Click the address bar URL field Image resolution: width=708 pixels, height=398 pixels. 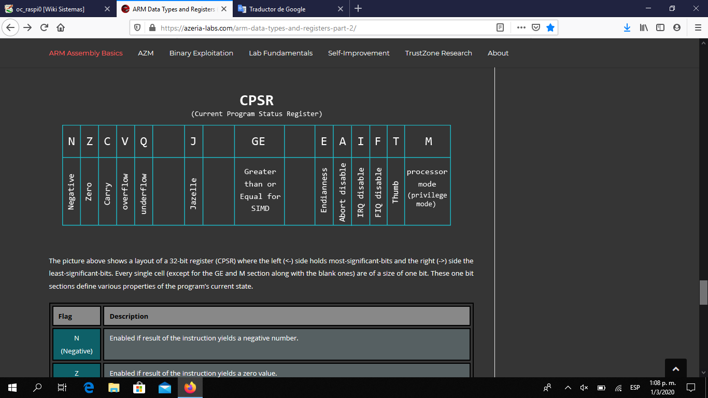click(x=321, y=28)
